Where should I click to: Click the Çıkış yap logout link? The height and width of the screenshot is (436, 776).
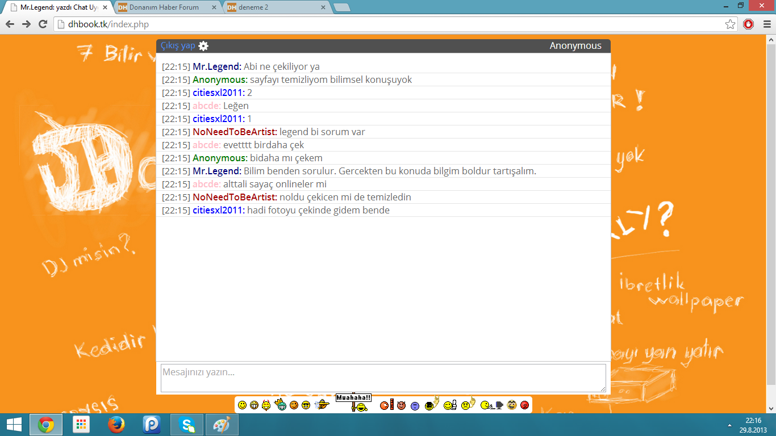click(x=178, y=45)
